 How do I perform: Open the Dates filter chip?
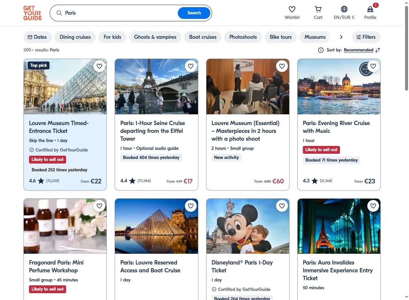[37, 37]
